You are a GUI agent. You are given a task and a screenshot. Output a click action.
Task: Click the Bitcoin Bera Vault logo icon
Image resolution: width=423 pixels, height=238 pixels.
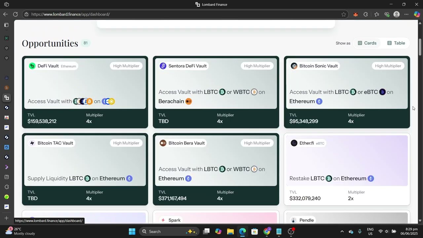pos(163,143)
